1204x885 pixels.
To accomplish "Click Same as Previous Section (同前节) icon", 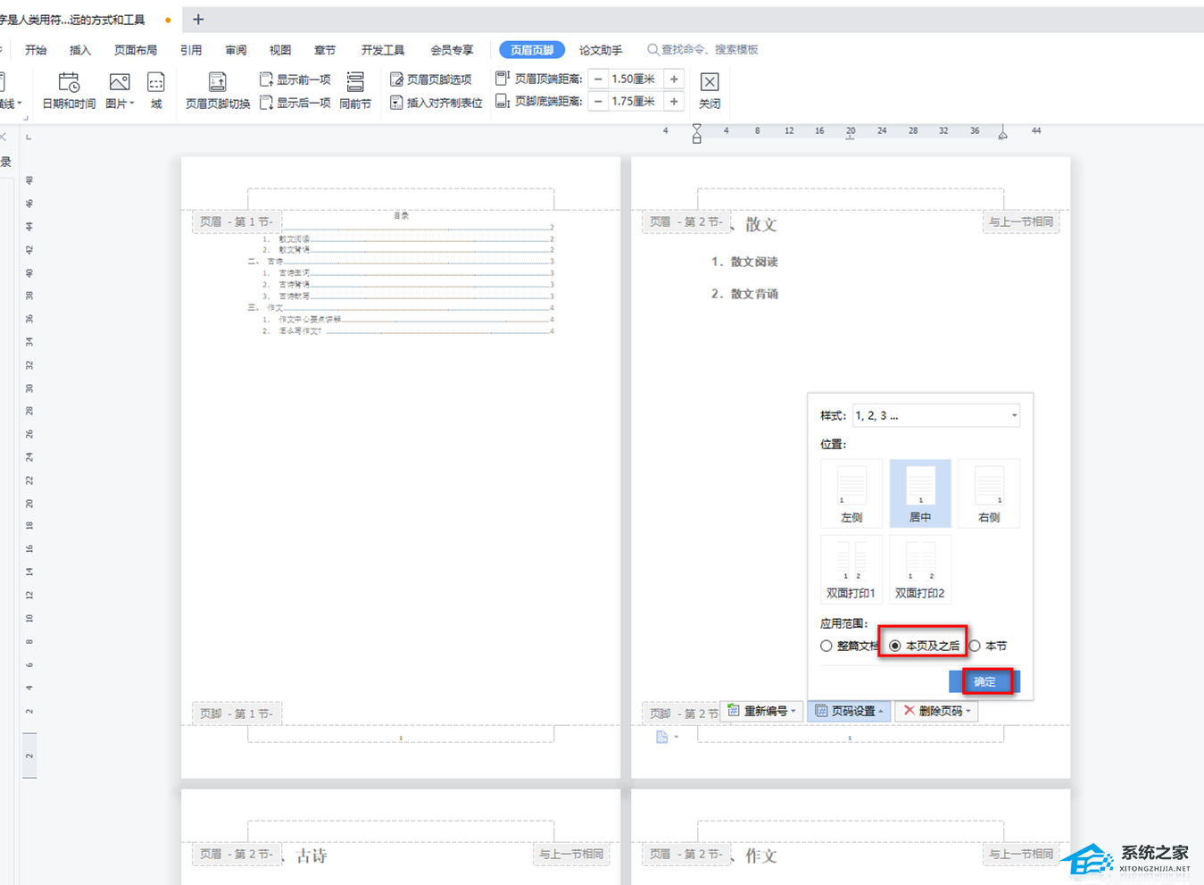I will (355, 91).
